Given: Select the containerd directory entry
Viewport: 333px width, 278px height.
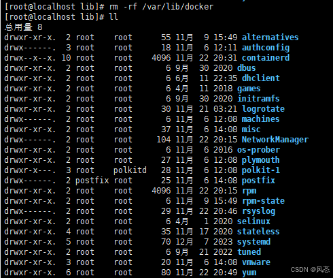Looking at the screenshot, I should pyautogui.click(x=266, y=58).
